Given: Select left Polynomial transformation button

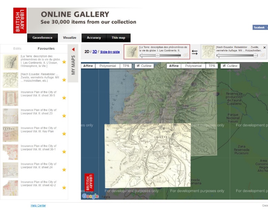Looking at the screenshot, I should click(108, 66).
